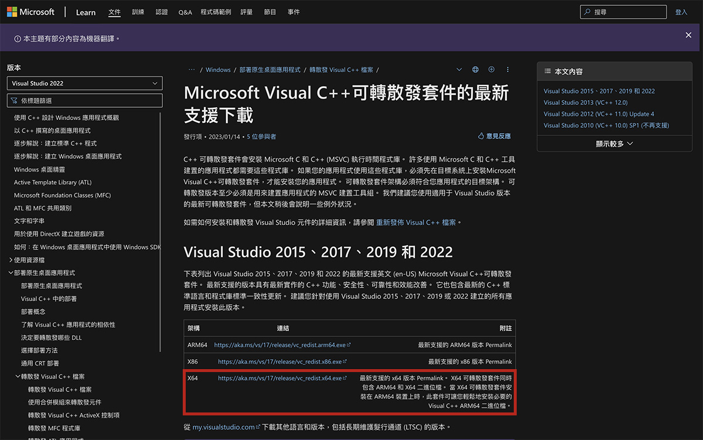This screenshot has width=703, height=440.
Task: Click the info icon in purple banner
Action: tap(17, 38)
